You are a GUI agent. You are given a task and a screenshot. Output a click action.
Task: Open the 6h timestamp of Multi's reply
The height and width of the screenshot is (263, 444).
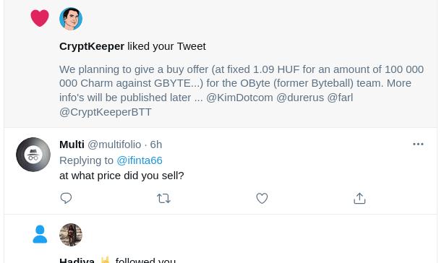156,145
